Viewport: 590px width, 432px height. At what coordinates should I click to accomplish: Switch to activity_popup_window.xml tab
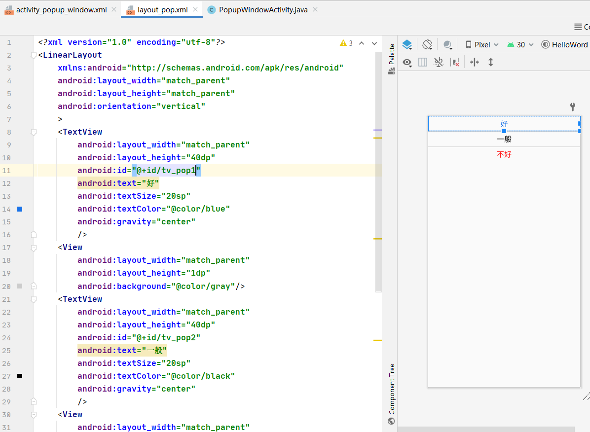pos(61,10)
